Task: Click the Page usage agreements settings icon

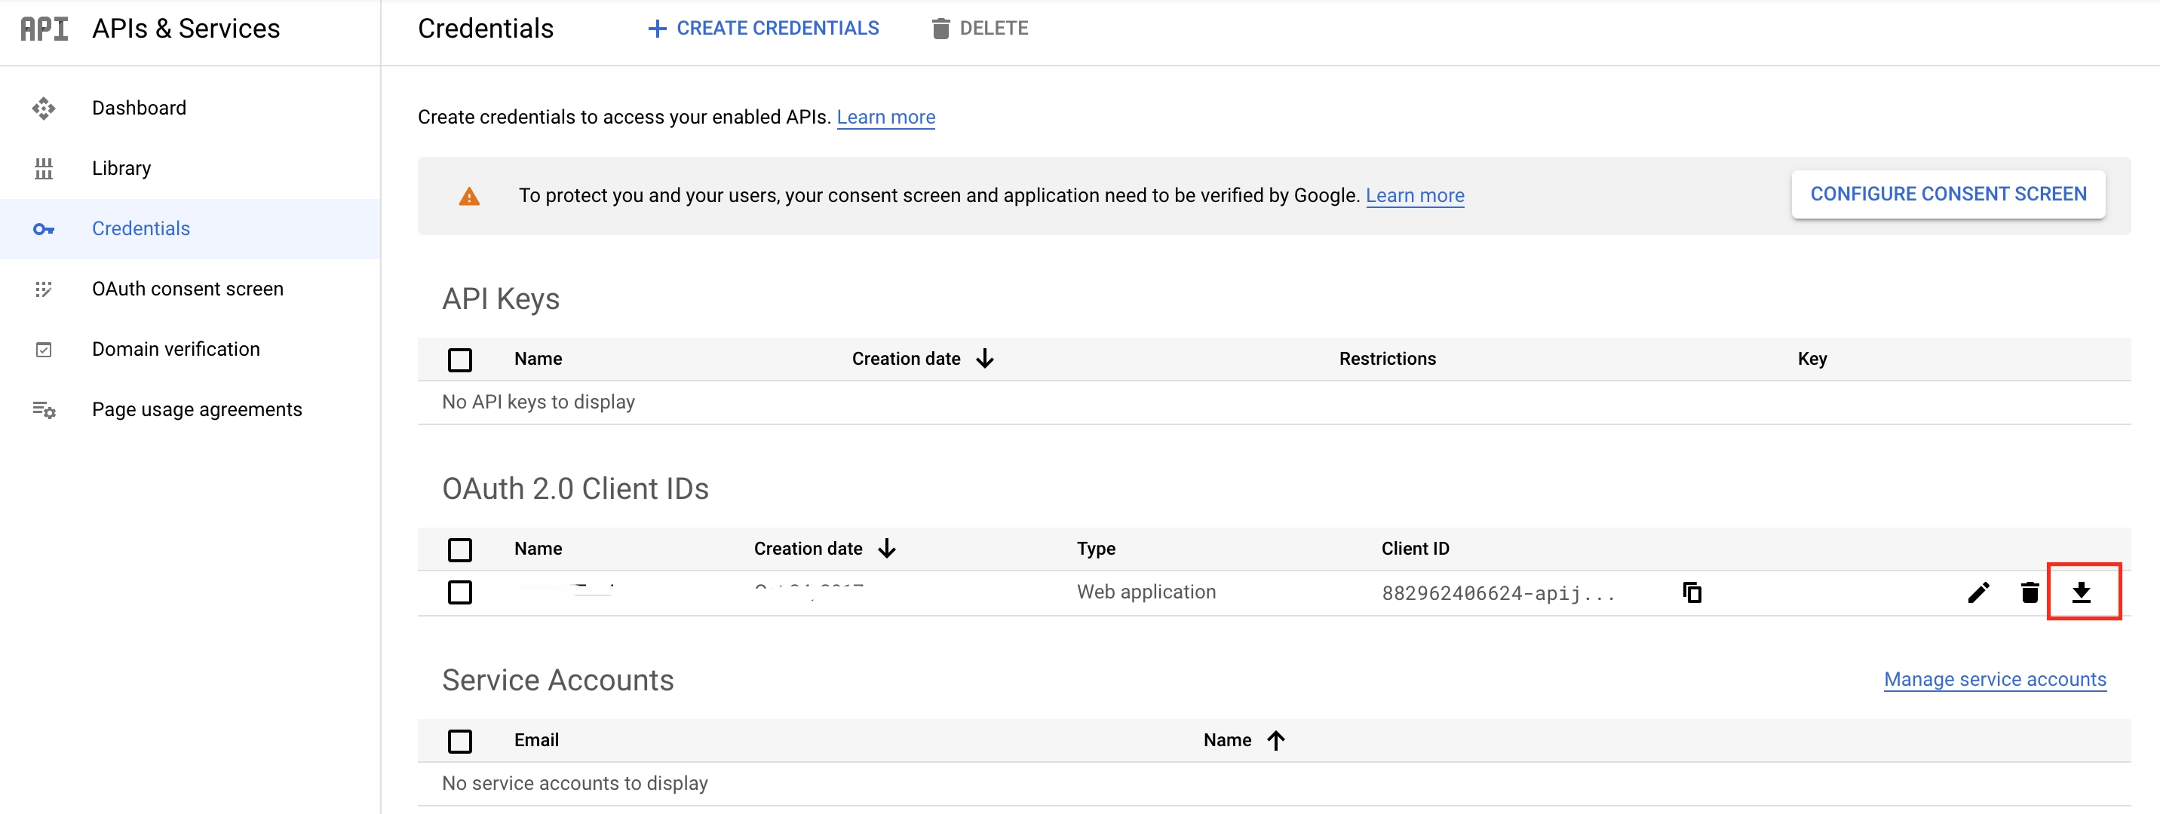Action: point(44,410)
